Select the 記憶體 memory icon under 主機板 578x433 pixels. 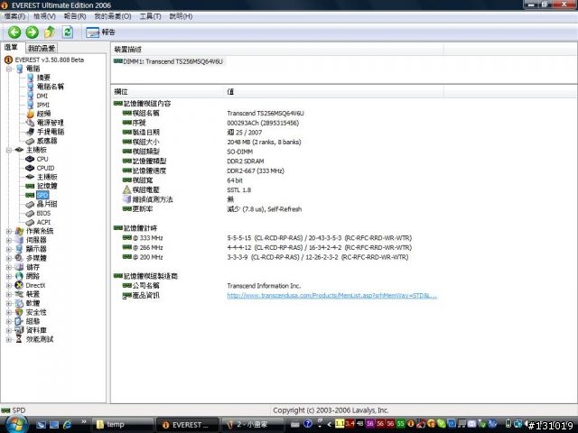click(30, 187)
